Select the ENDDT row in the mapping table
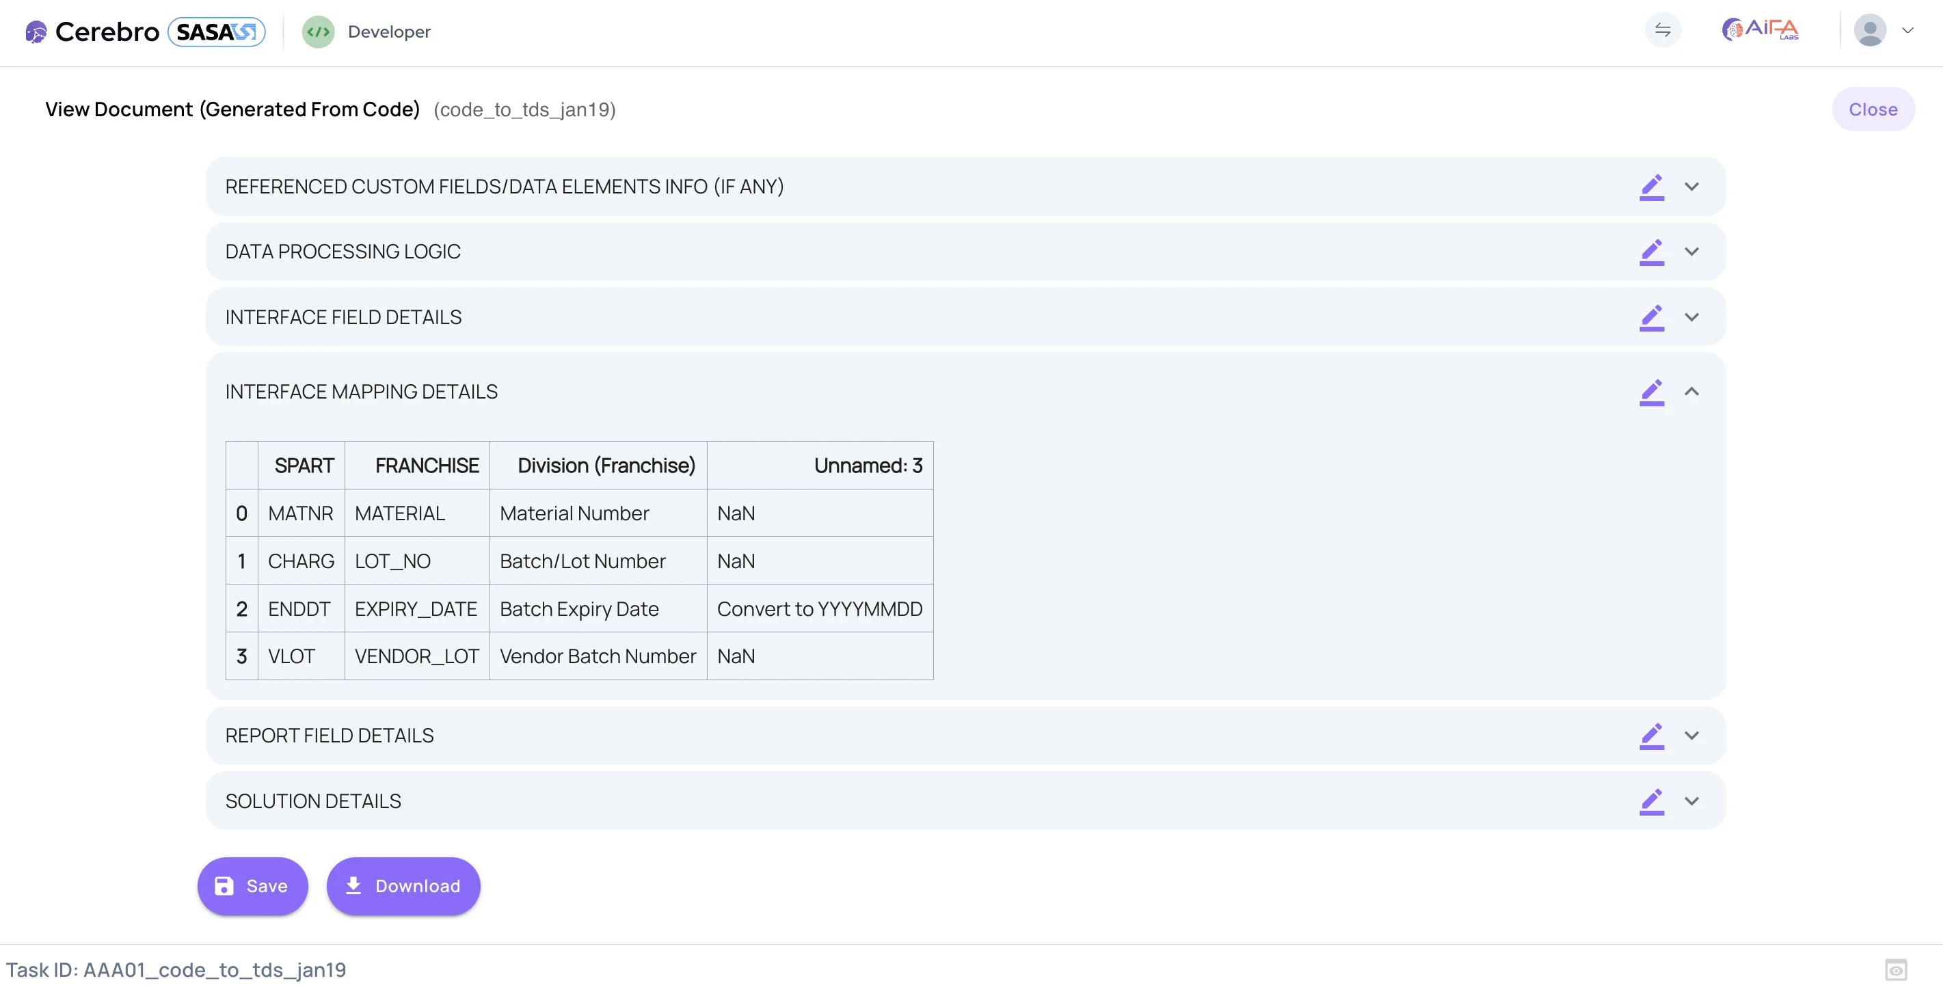Image resolution: width=1943 pixels, height=994 pixels. (299, 608)
